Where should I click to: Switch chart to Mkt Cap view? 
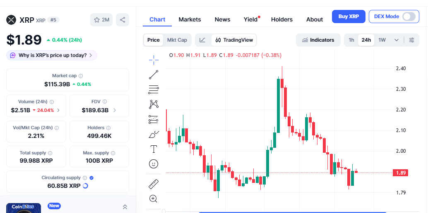coord(177,40)
